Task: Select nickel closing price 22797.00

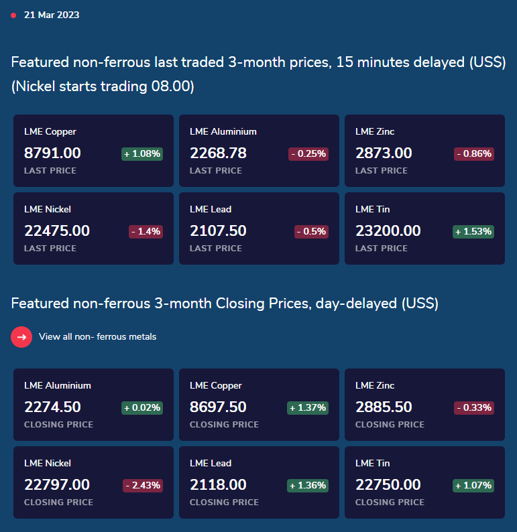Action: point(57,484)
